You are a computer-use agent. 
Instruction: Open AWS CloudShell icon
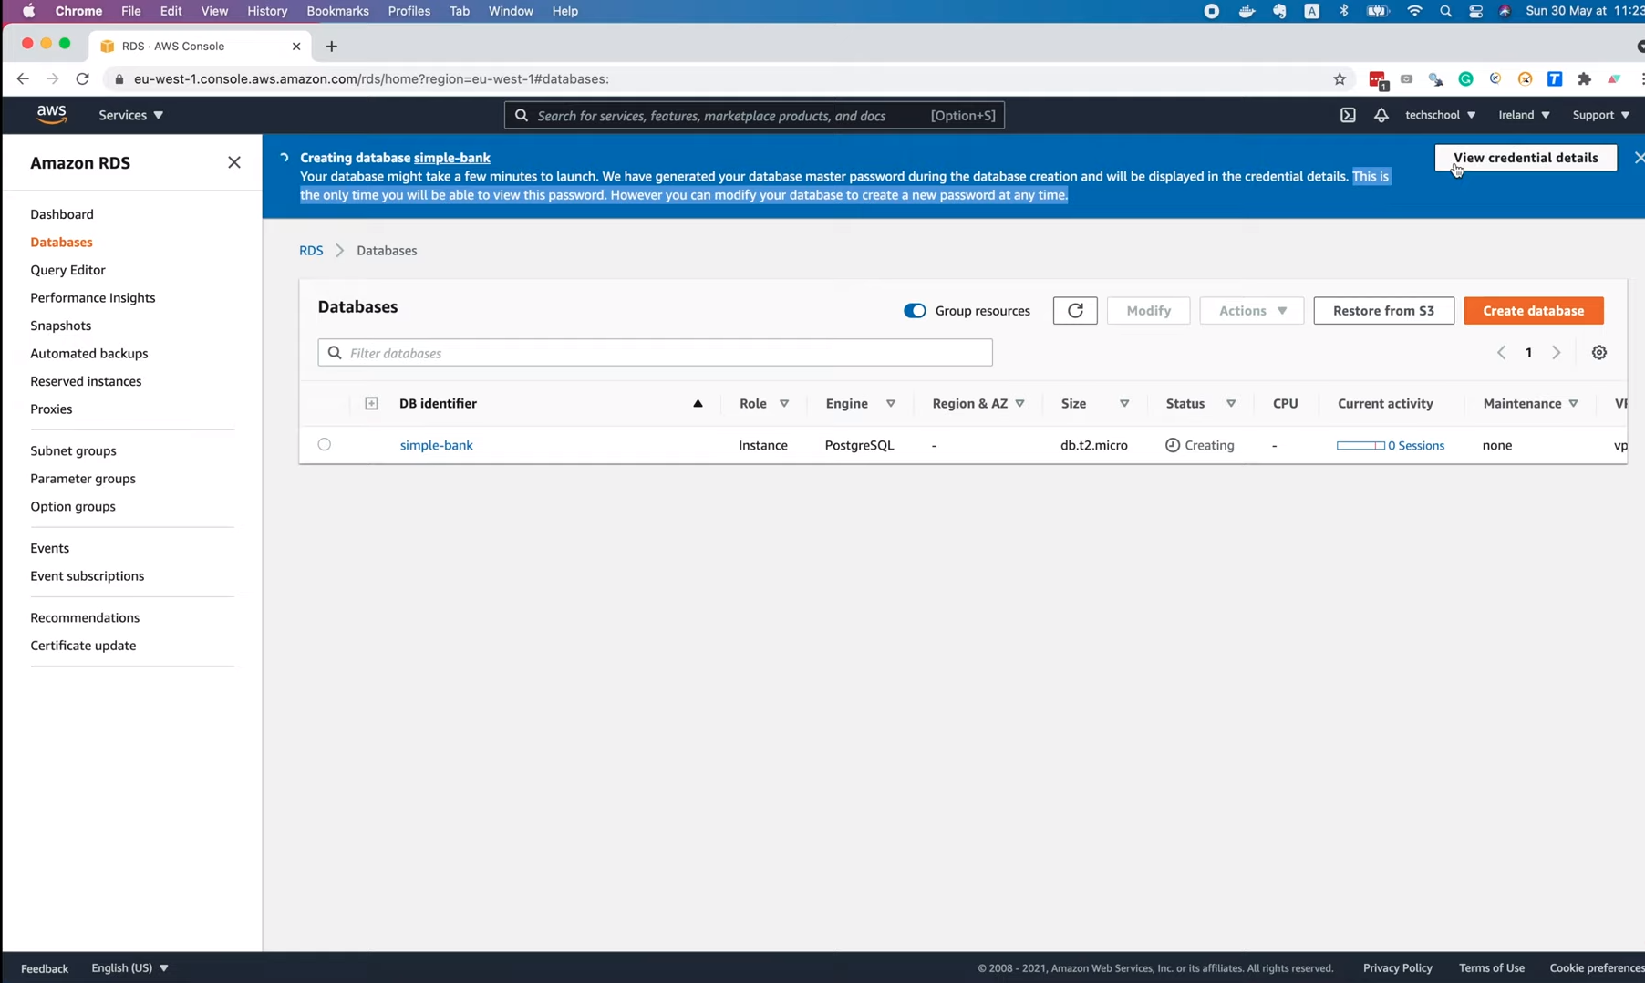coord(1348,115)
